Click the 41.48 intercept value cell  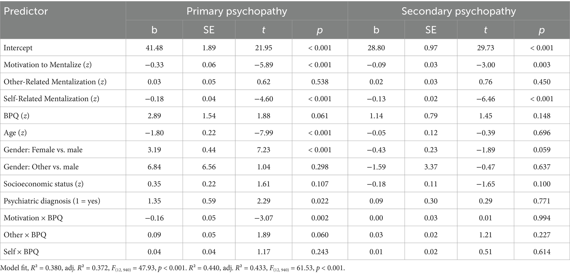click(x=154, y=48)
